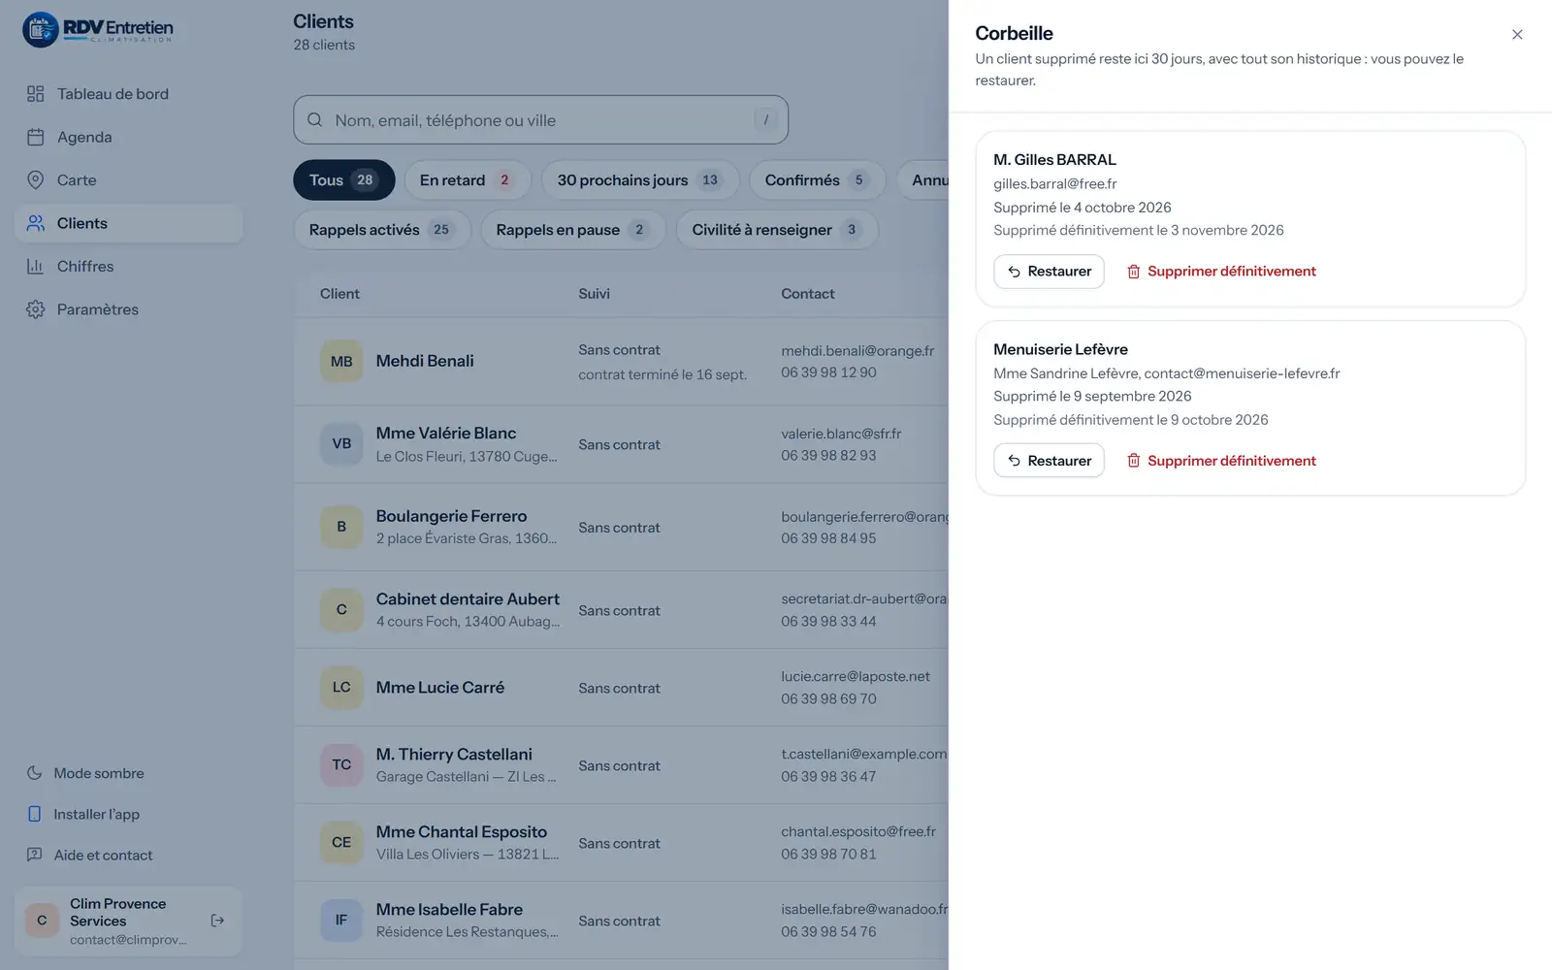Click the IF avatar of Isabelle Fabre

341,921
